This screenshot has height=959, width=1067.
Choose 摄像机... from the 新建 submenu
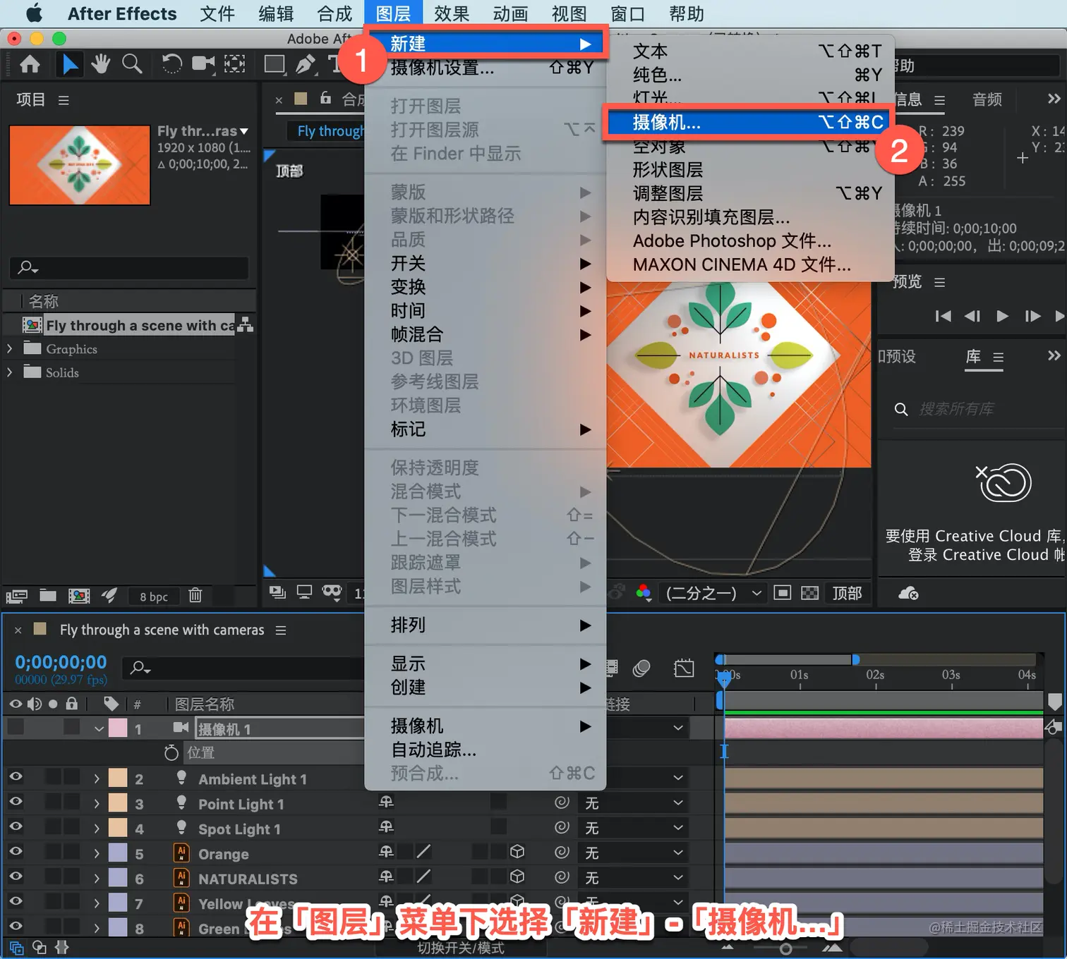pyautogui.click(x=749, y=123)
